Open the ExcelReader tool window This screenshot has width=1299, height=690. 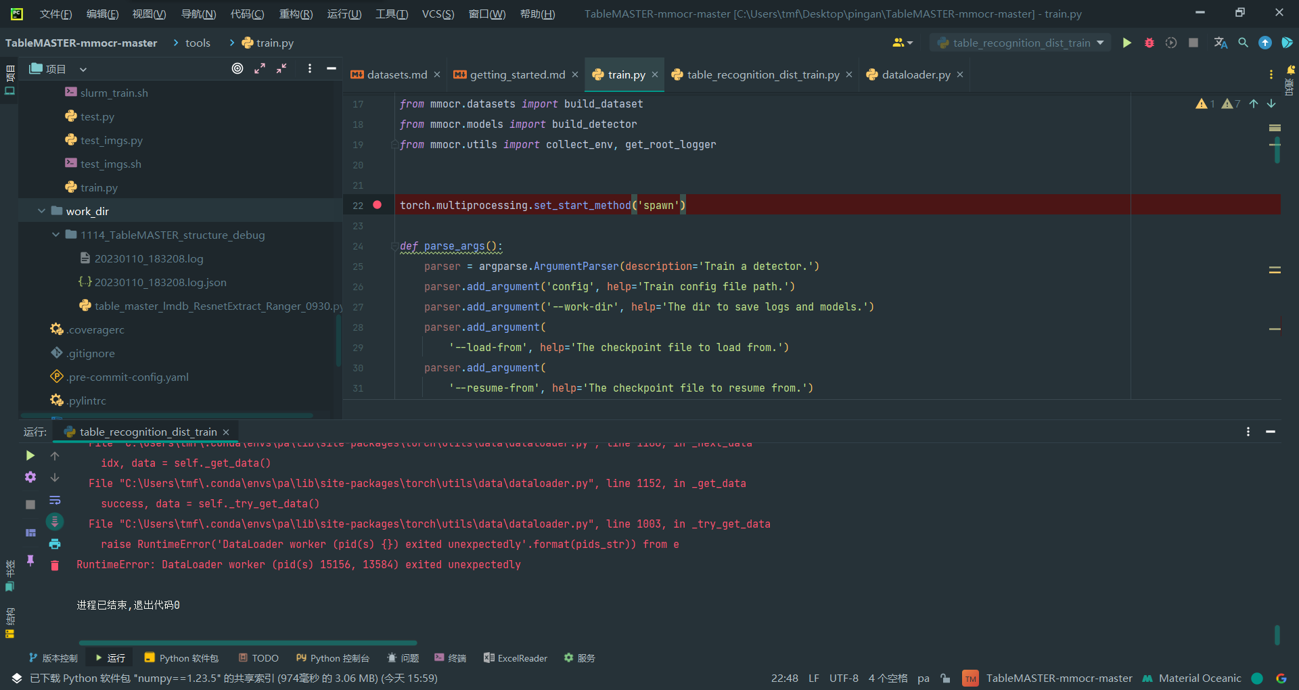click(x=515, y=658)
